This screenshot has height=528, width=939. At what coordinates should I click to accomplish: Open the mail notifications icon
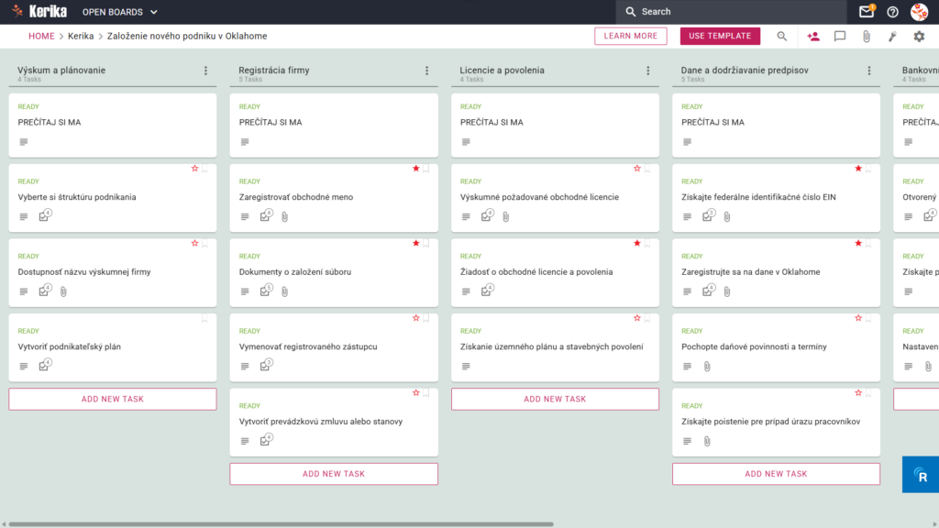pos(867,11)
